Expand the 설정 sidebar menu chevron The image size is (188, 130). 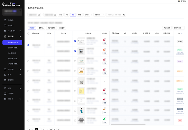point(20,88)
